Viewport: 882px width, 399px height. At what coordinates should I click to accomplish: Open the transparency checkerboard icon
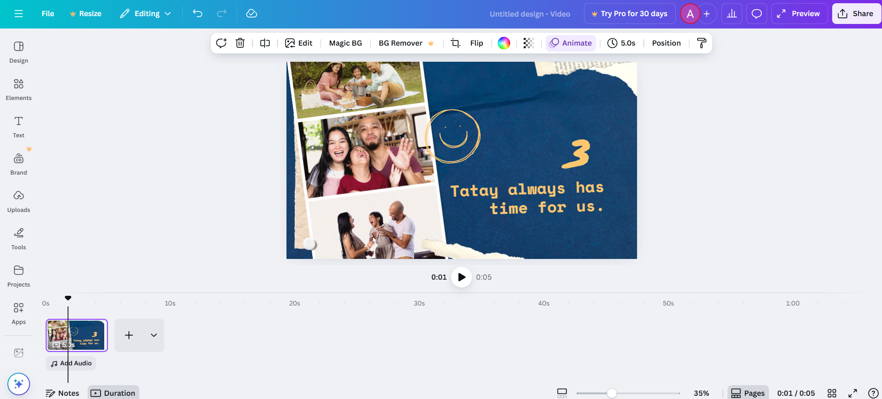[x=529, y=43]
